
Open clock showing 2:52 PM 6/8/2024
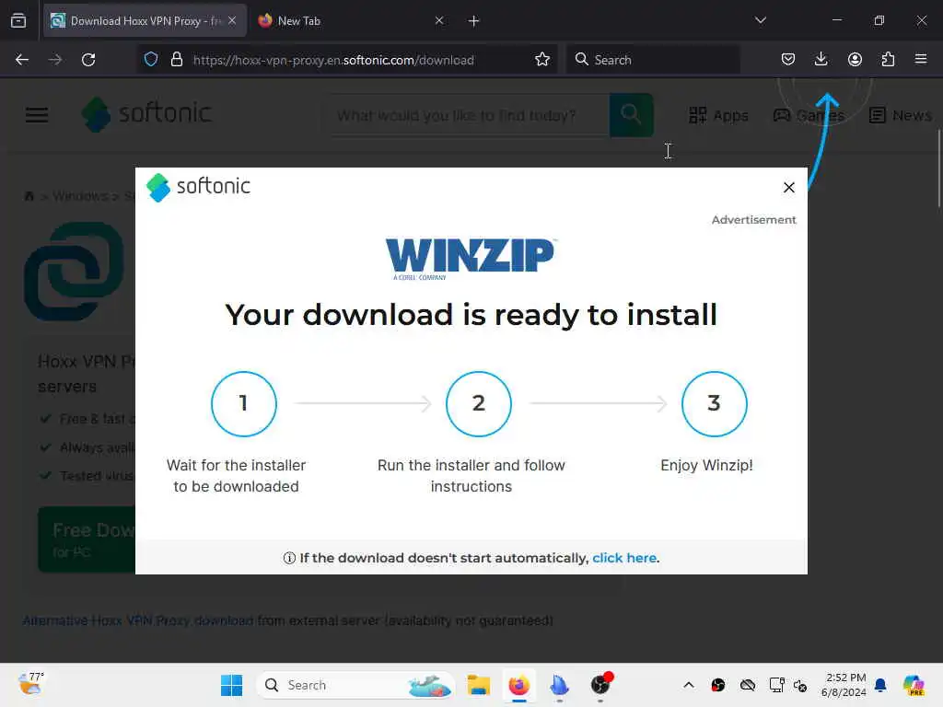click(844, 685)
